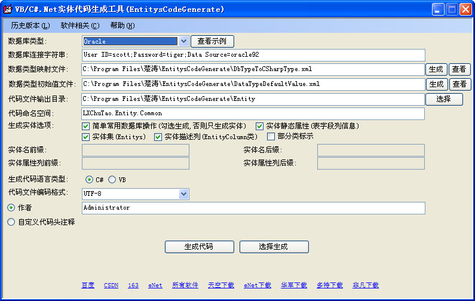Click the 选择生成 button
Screen dimensions: 475x301
pyautogui.click(x=274, y=247)
